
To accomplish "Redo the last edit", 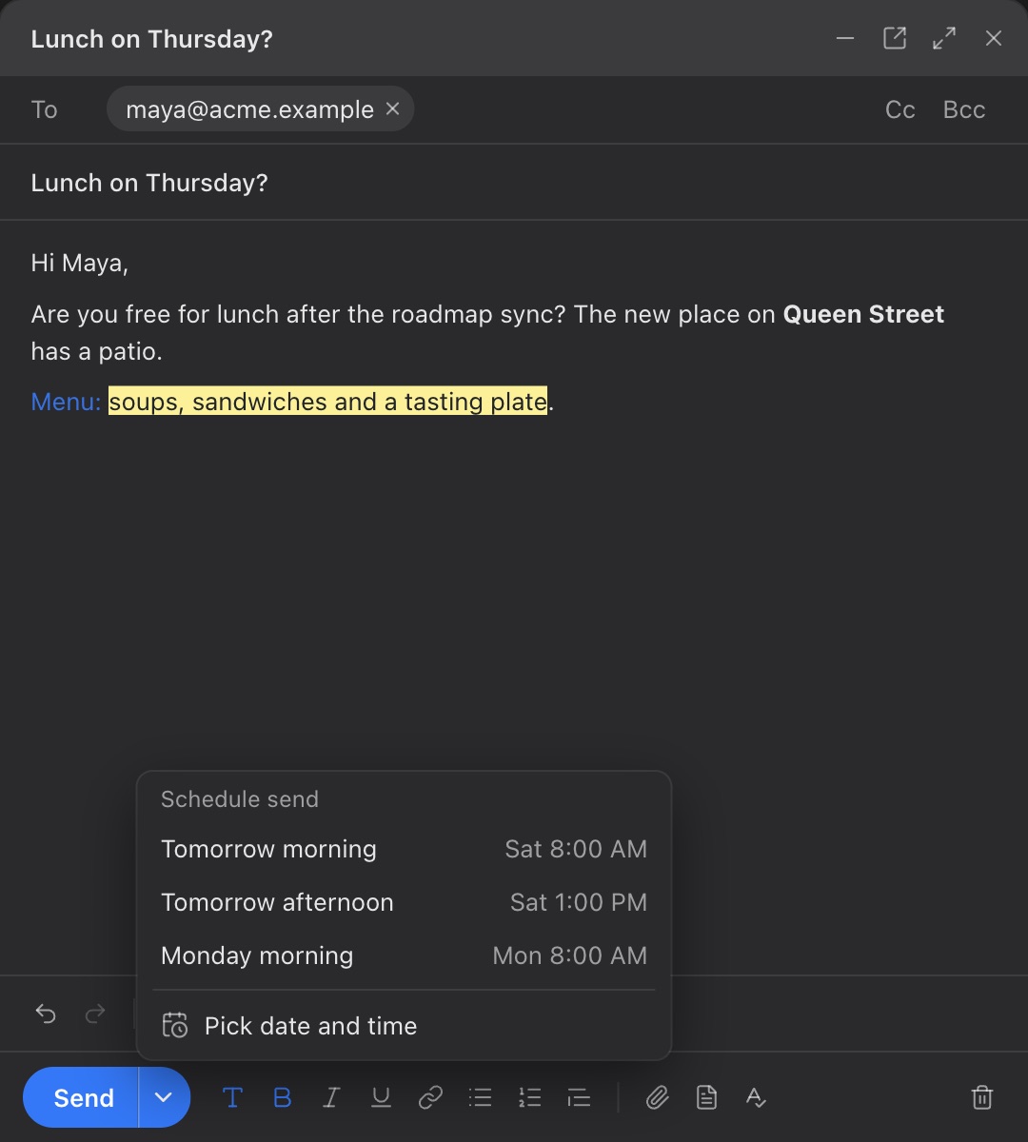I will coord(95,1014).
